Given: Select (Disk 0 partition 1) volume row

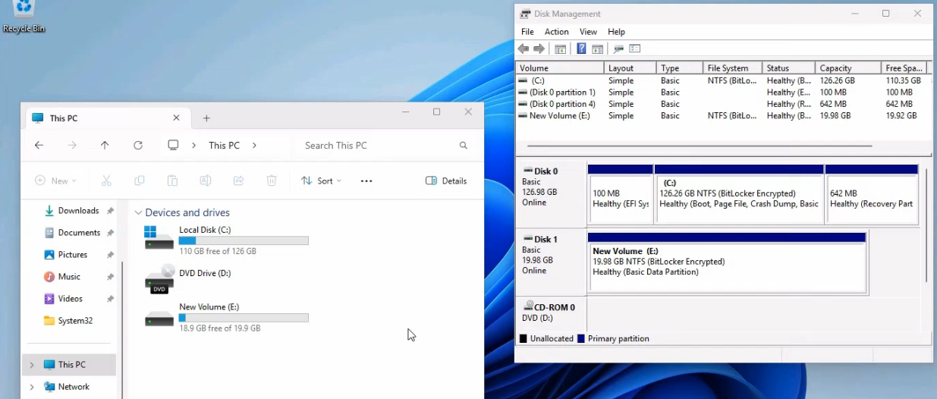Looking at the screenshot, I should pos(724,93).
